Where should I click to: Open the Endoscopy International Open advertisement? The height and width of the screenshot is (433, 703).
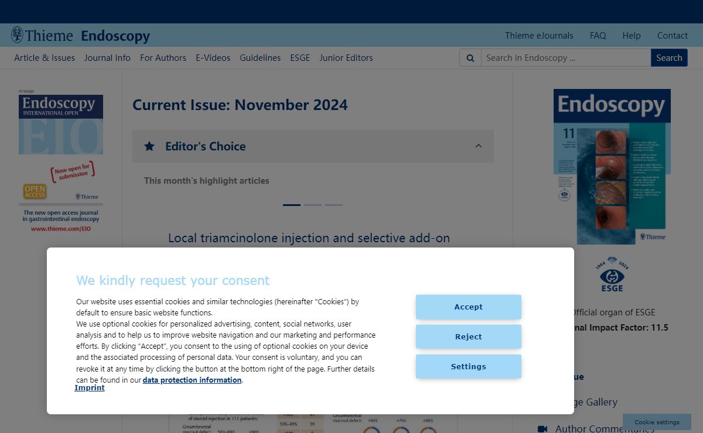click(x=61, y=164)
